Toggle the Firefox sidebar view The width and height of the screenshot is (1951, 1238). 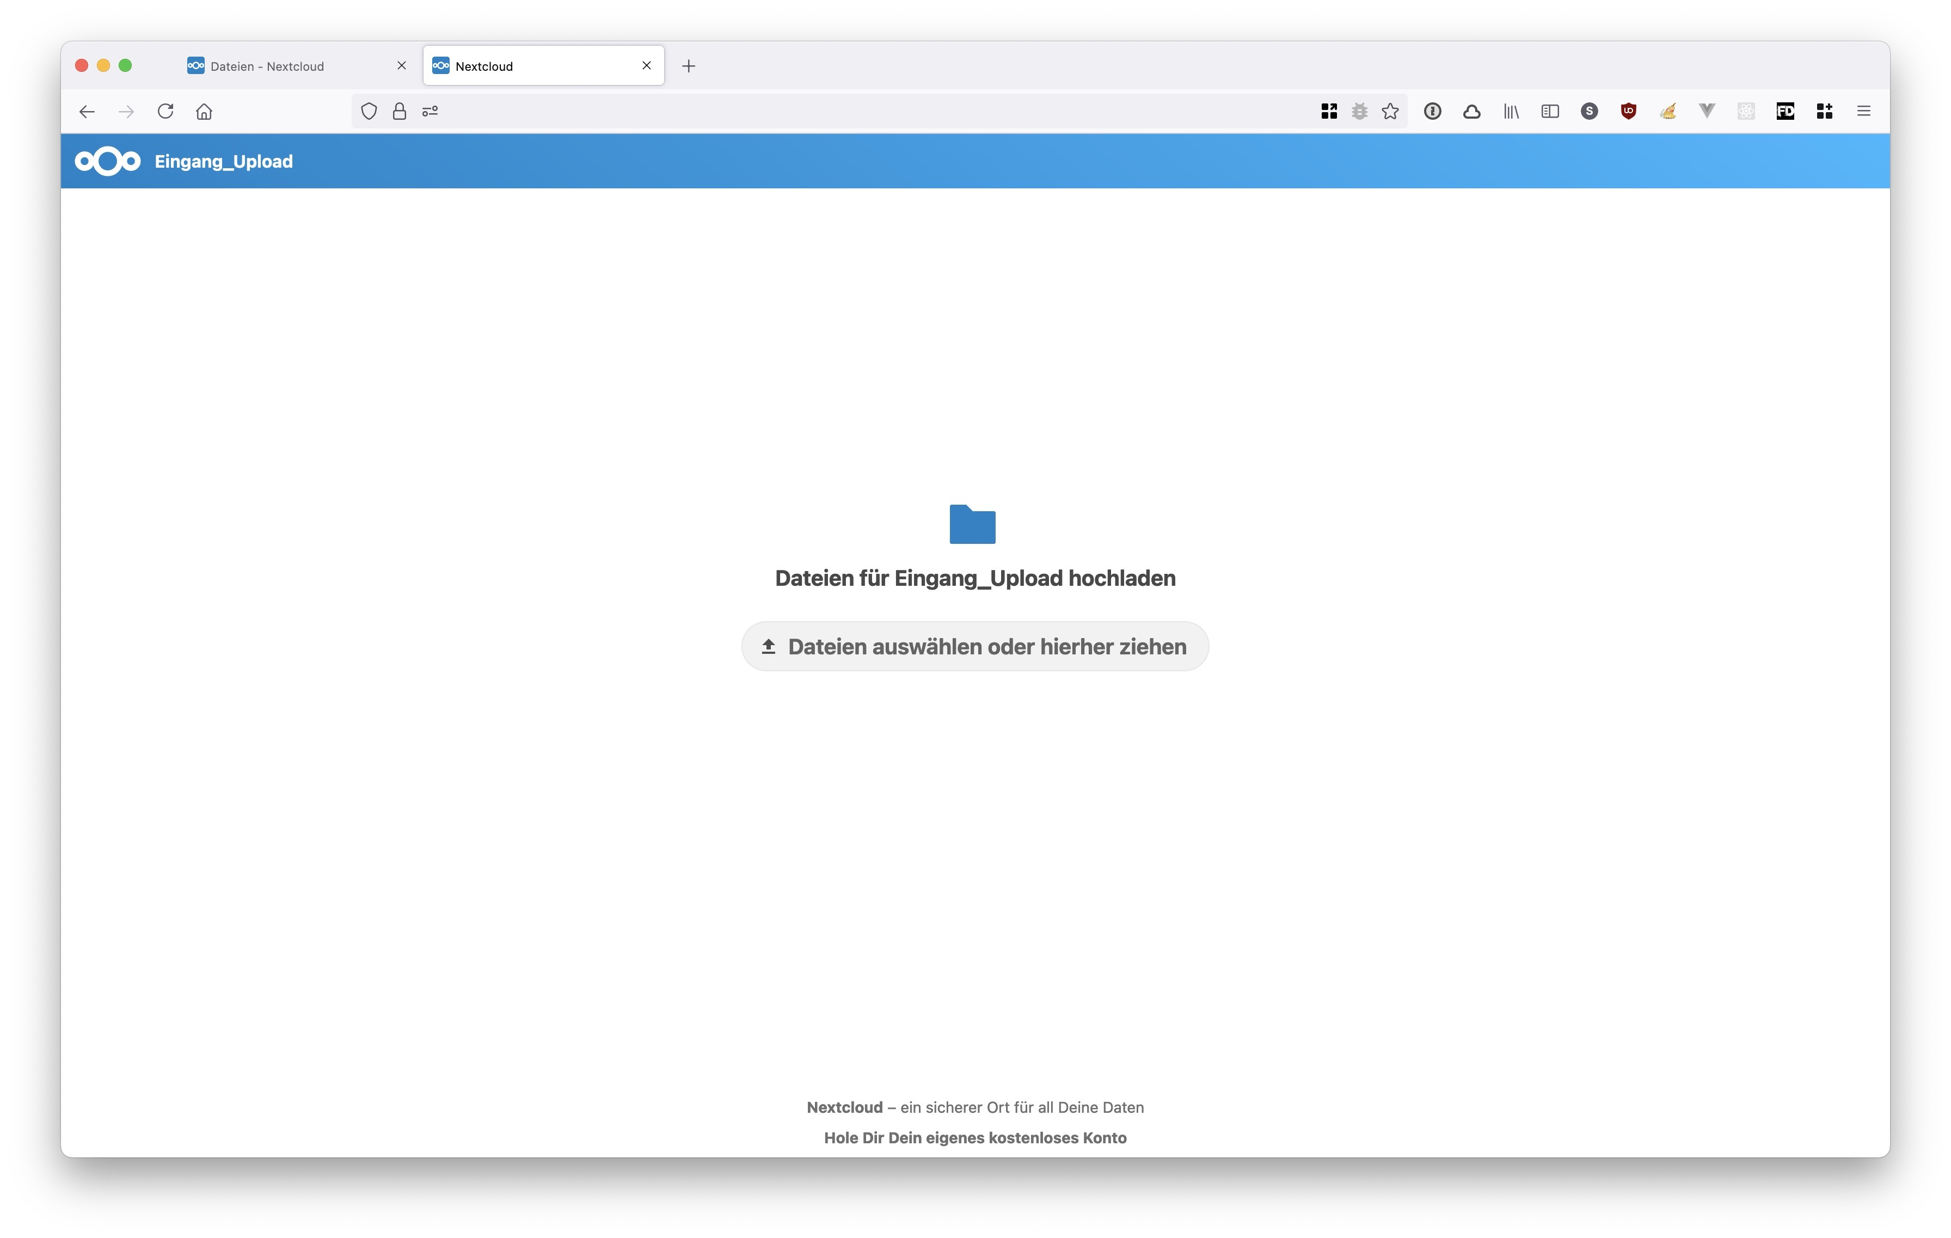[x=1550, y=111]
